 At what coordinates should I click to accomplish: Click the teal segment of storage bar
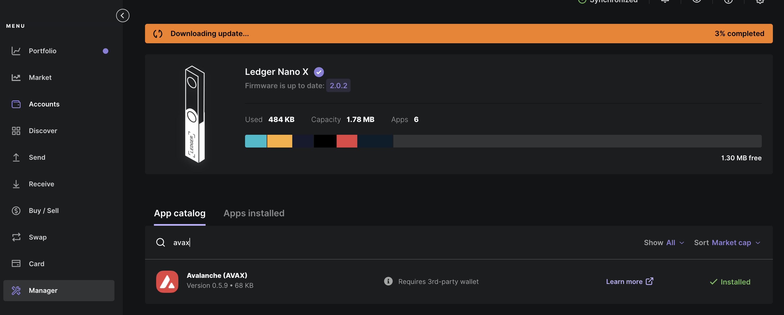[x=256, y=141]
